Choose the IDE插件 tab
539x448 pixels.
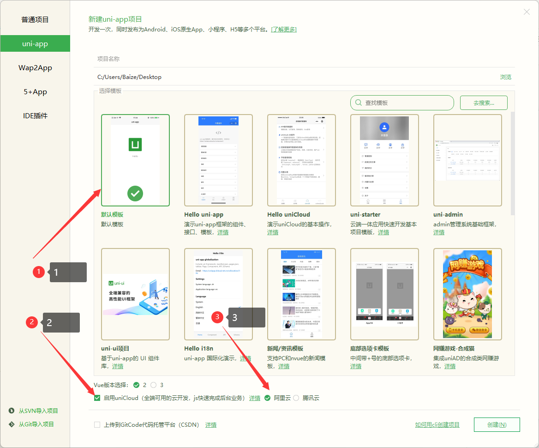[35, 116]
